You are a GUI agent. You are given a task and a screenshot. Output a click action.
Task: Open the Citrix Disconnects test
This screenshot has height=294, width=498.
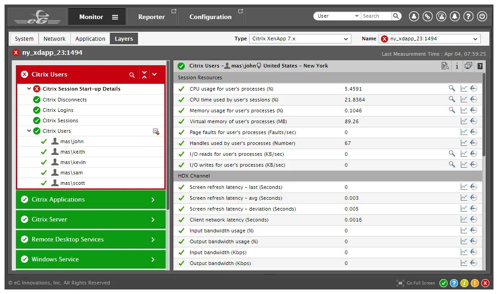pos(64,100)
